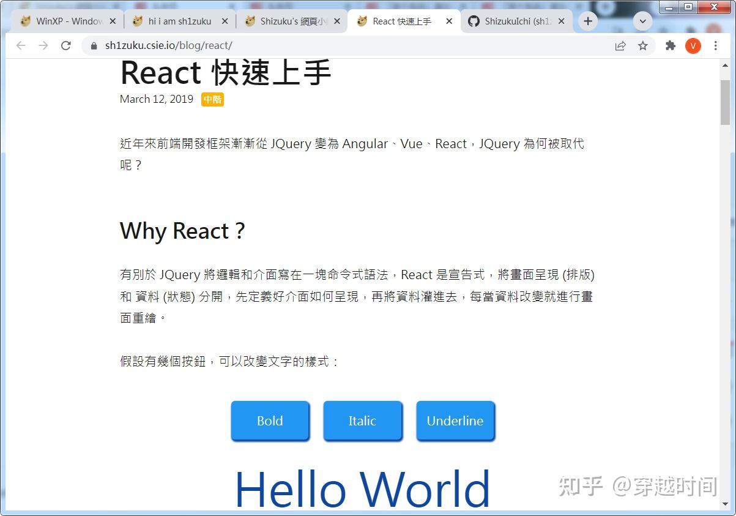Close the "React 快速上手" tab
The height and width of the screenshot is (516, 736).
[x=448, y=20]
